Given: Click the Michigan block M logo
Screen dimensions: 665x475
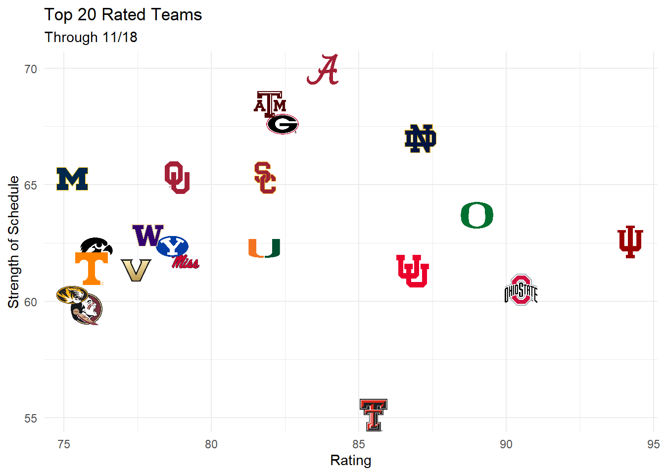Looking at the screenshot, I should click(72, 179).
